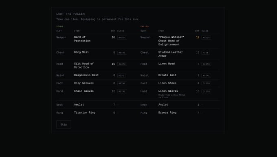Image resolution: width=277 pixels, height=157 pixels.
Task: Click the FALLEN column heading
Action: pyautogui.click(x=145, y=27)
